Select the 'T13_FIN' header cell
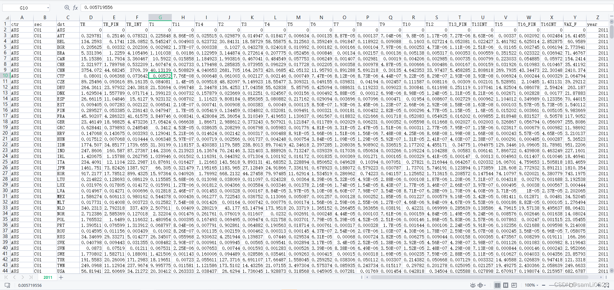Viewport: 614px width, 290px height. tap(459, 24)
